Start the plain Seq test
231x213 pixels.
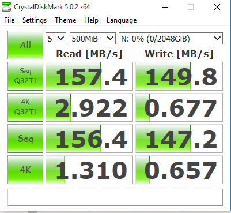coord(25,139)
